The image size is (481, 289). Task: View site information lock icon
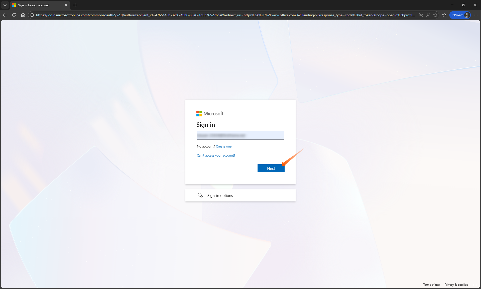point(32,15)
